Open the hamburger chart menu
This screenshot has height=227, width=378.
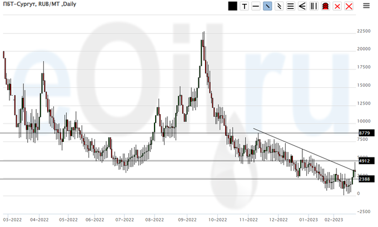(x=366, y=6)
